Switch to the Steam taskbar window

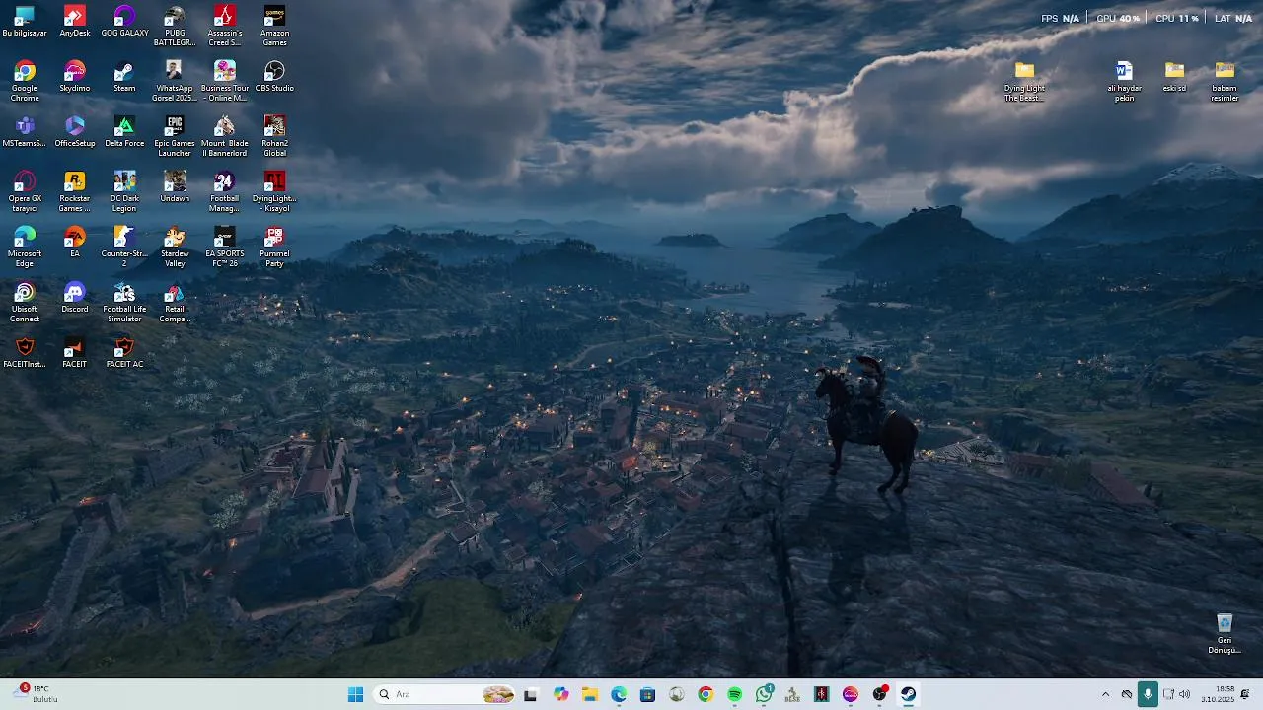(x=909, y=694)
